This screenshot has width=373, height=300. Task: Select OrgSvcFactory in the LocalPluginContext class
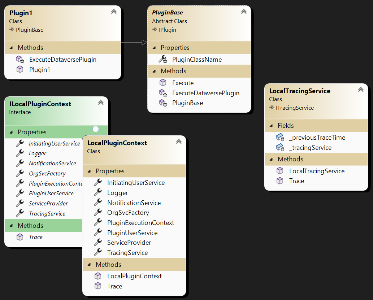click(x=128, y=213)
